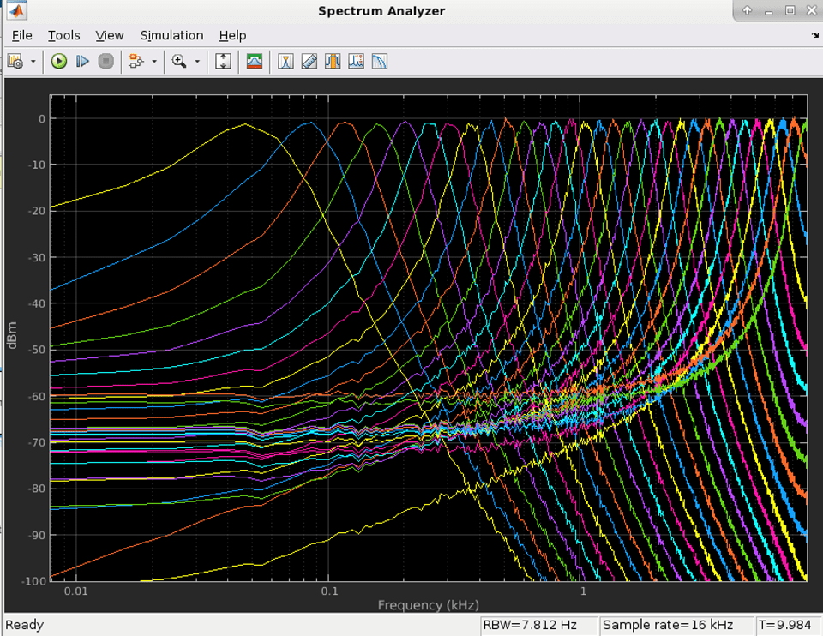Open the Configuration Properties gear icon
823x636 pixels.
tap(15, 62)
